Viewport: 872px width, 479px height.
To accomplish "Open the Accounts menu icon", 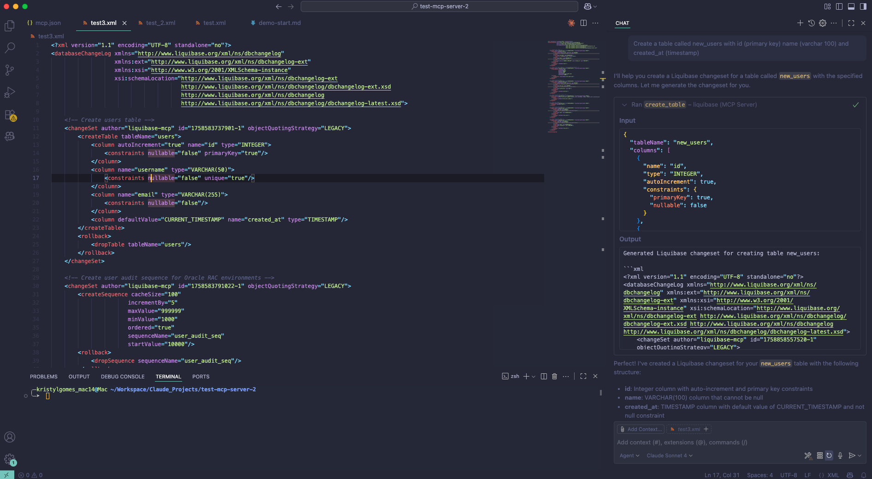I will (x=10, y=437).
